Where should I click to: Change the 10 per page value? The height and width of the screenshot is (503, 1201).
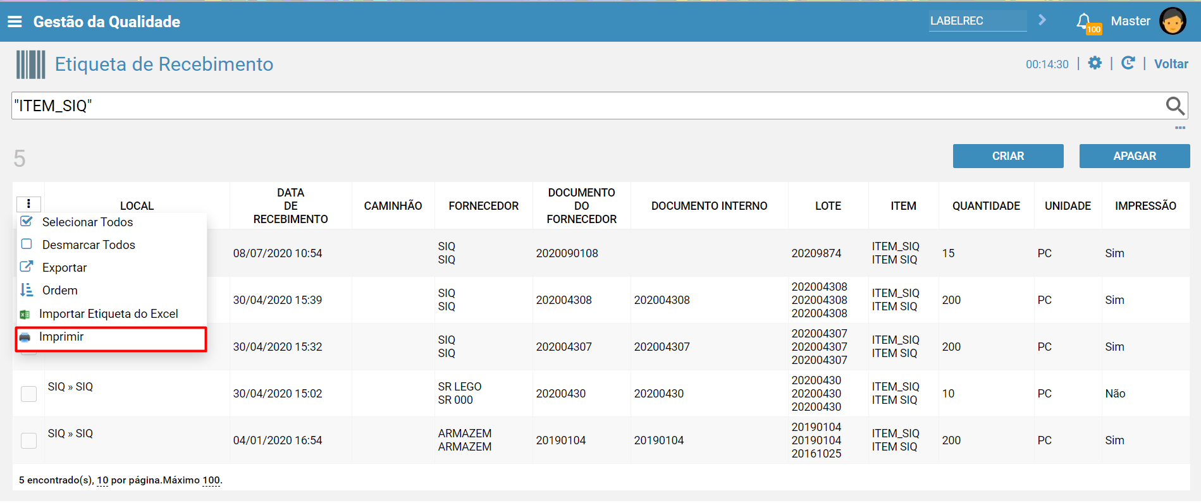click(102, 480)
